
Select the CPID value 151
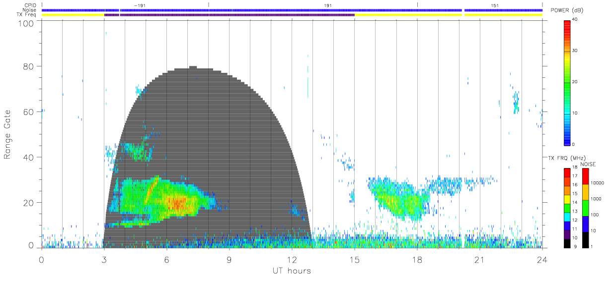pos(495,5)
